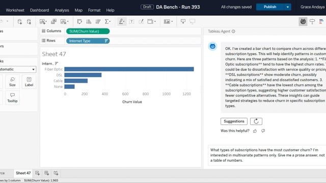Click the Paste Data Source toolbar icon
Image resolution: width=326 pixels, height=183 pixels.
coord(29,21)
